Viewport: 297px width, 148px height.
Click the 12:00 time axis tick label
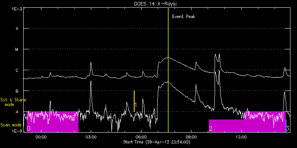[x=241, y=137]
